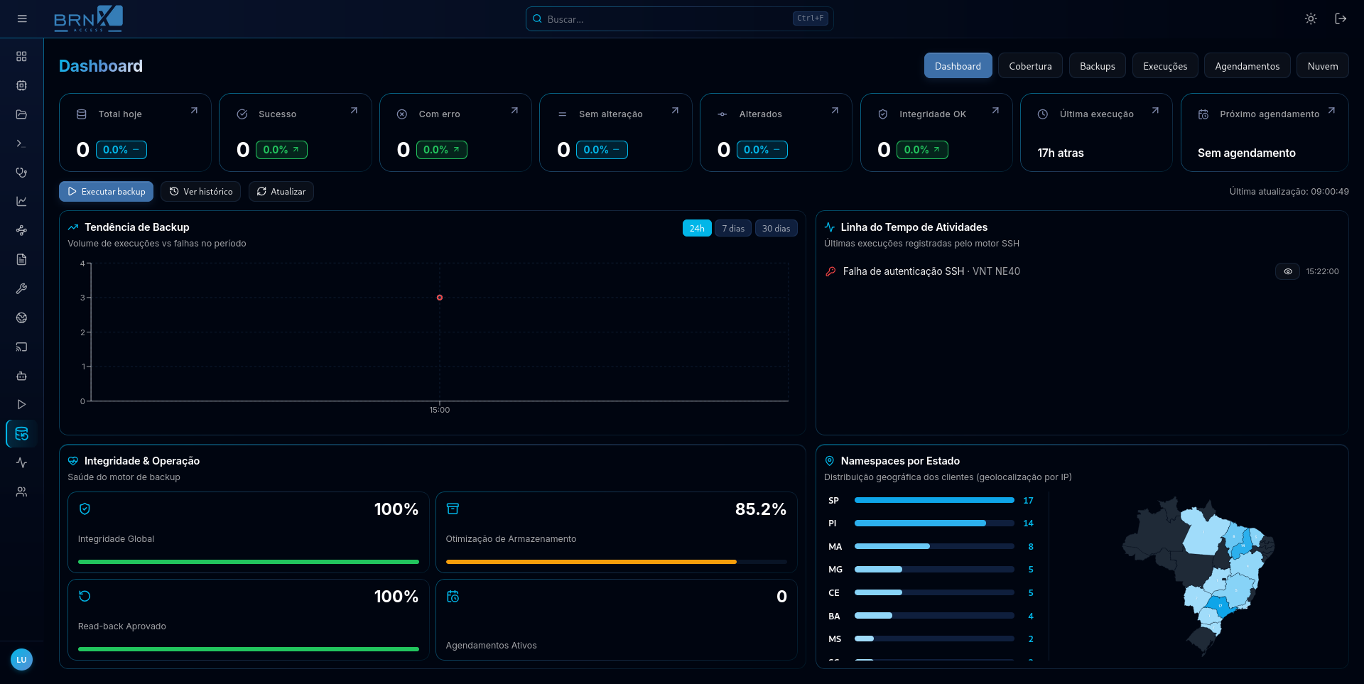Viewport: 1364px width, 684px height.
Task: Click the Read-back Aprovado refresh icon
Action: click(85, 596)
